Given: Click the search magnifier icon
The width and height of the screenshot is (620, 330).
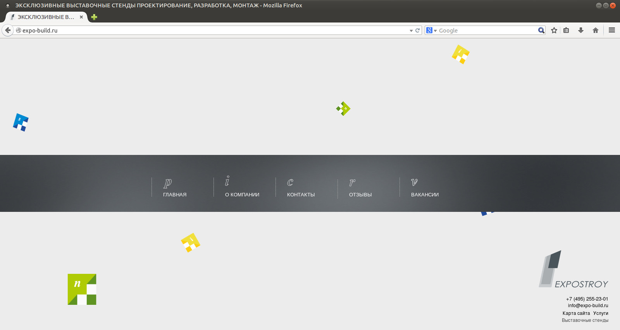Looking at the screenshot, I should (x=541, y=30).
